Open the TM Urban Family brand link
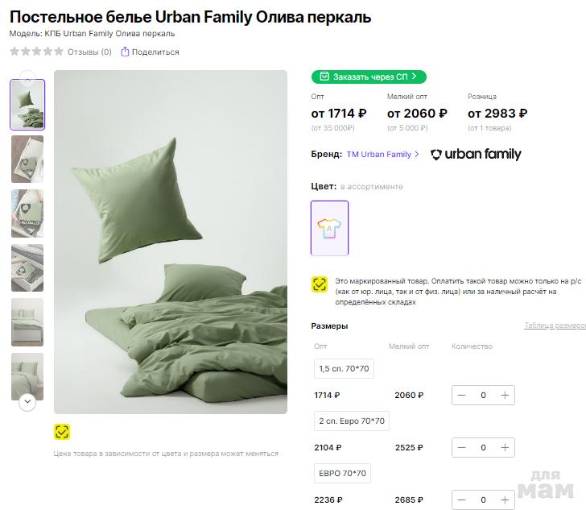 pyautogui.click(x=382, y=155)
